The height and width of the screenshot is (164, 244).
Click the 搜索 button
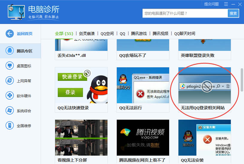(233, 13)
